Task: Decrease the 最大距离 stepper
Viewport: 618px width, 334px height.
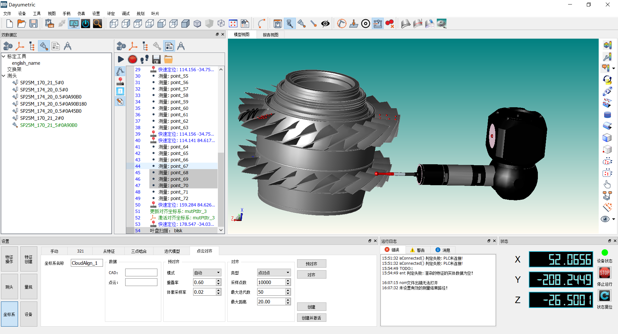Action: pyautogui.click(x=288, y=303)
